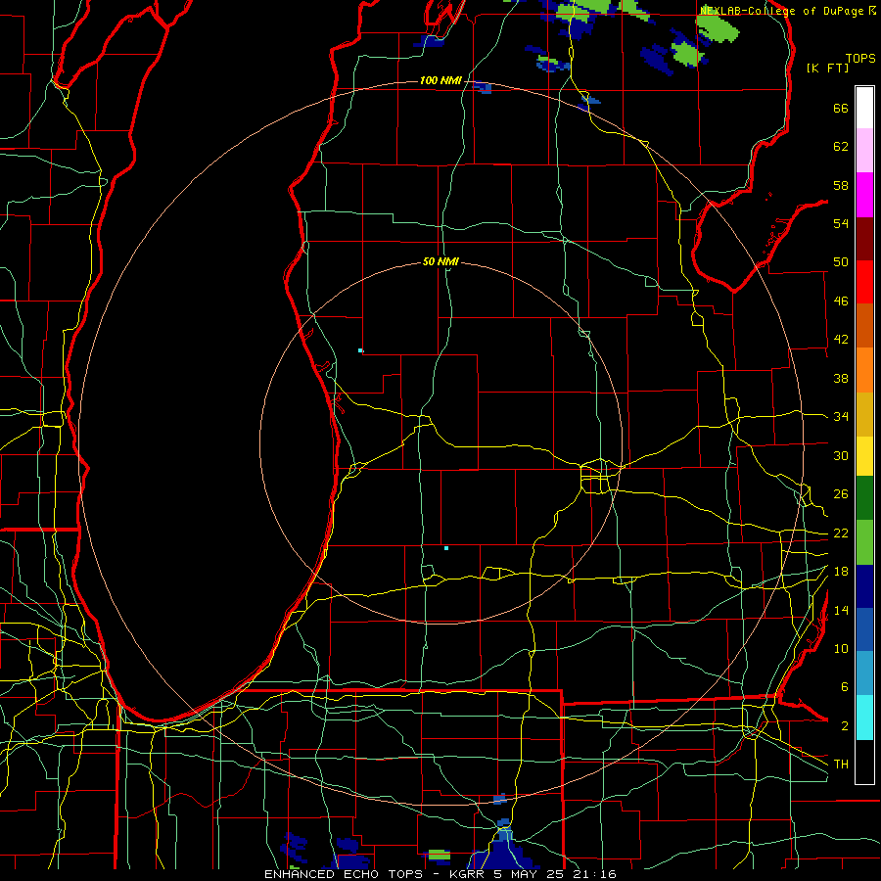Click the 'TOPS' legend heading
Image resolution: width=881 pixels, height=881 pixels.
click(860, 59)
